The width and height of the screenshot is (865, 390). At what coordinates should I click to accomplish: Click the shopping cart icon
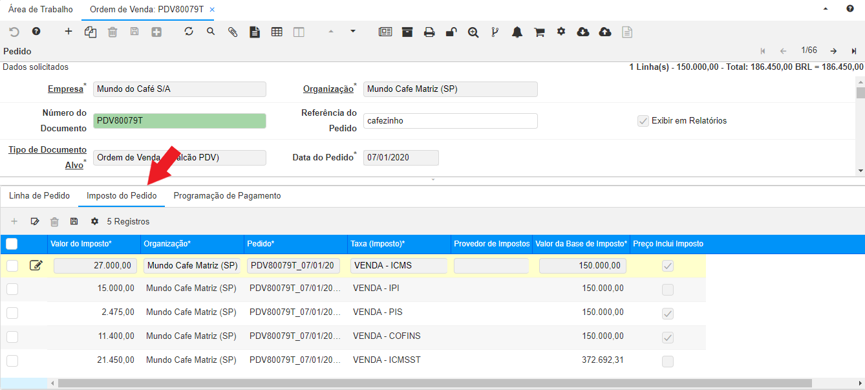coord(539,32)
